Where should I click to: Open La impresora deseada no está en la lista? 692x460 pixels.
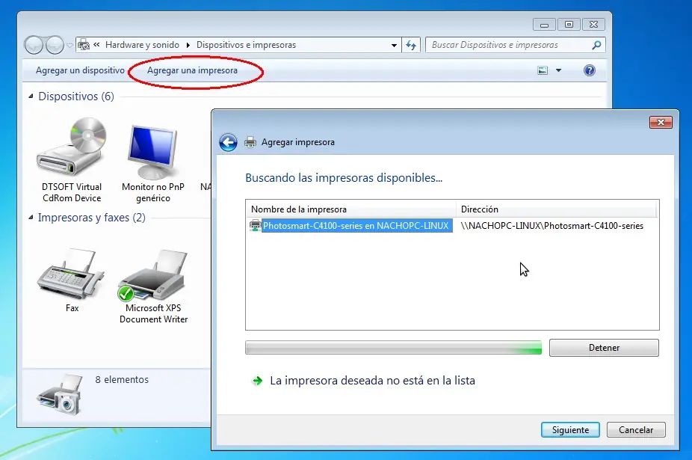point(372,381)
